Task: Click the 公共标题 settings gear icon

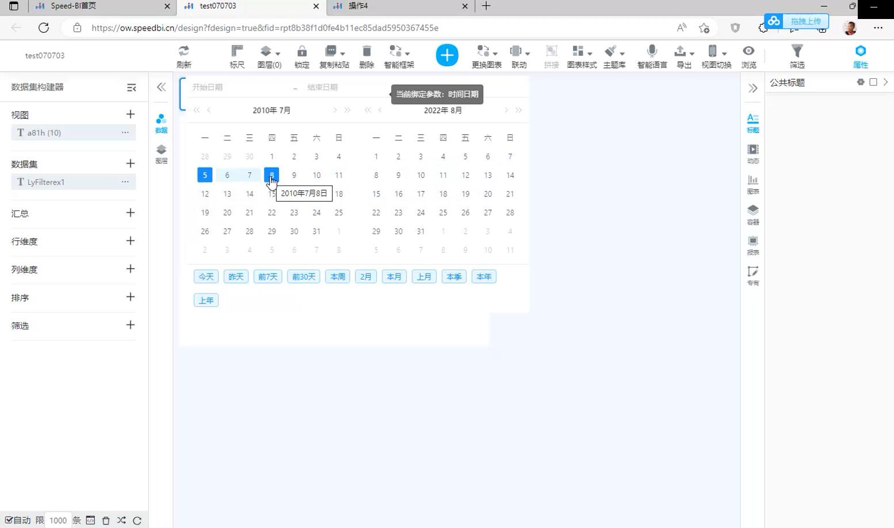Action: tap(861, 82)
